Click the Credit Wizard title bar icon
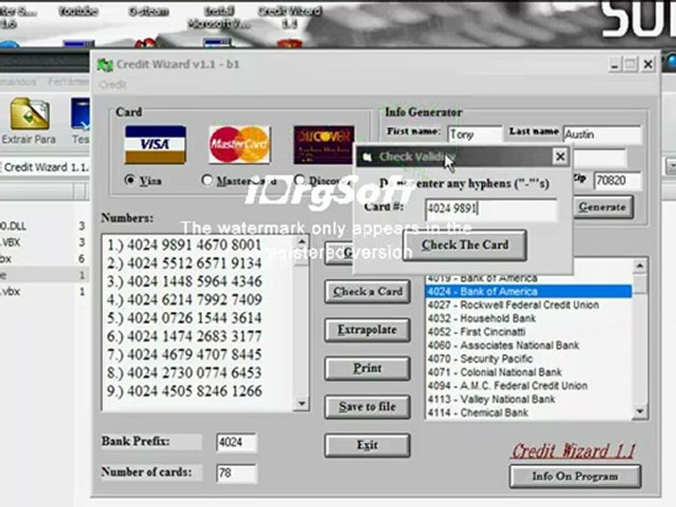 [x=105, y=65]
